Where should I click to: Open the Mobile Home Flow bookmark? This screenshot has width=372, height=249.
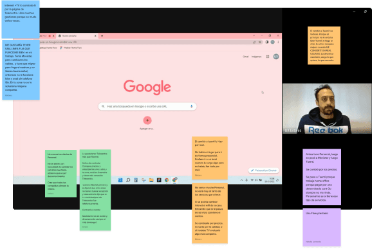71,48
